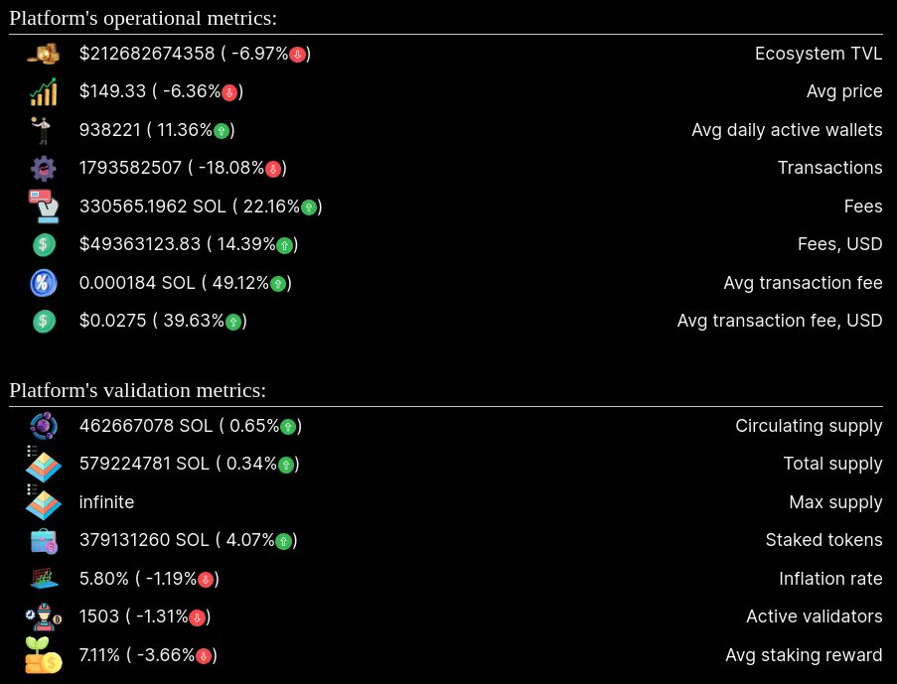The width and height of the screenshot is (897, 684).
Task: Click the red down arrow after -6.36%
Action: pos(229,92)
